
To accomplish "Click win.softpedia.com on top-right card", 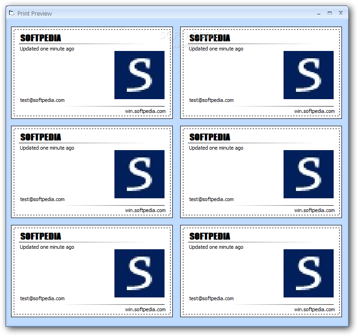I will [314, 112].
